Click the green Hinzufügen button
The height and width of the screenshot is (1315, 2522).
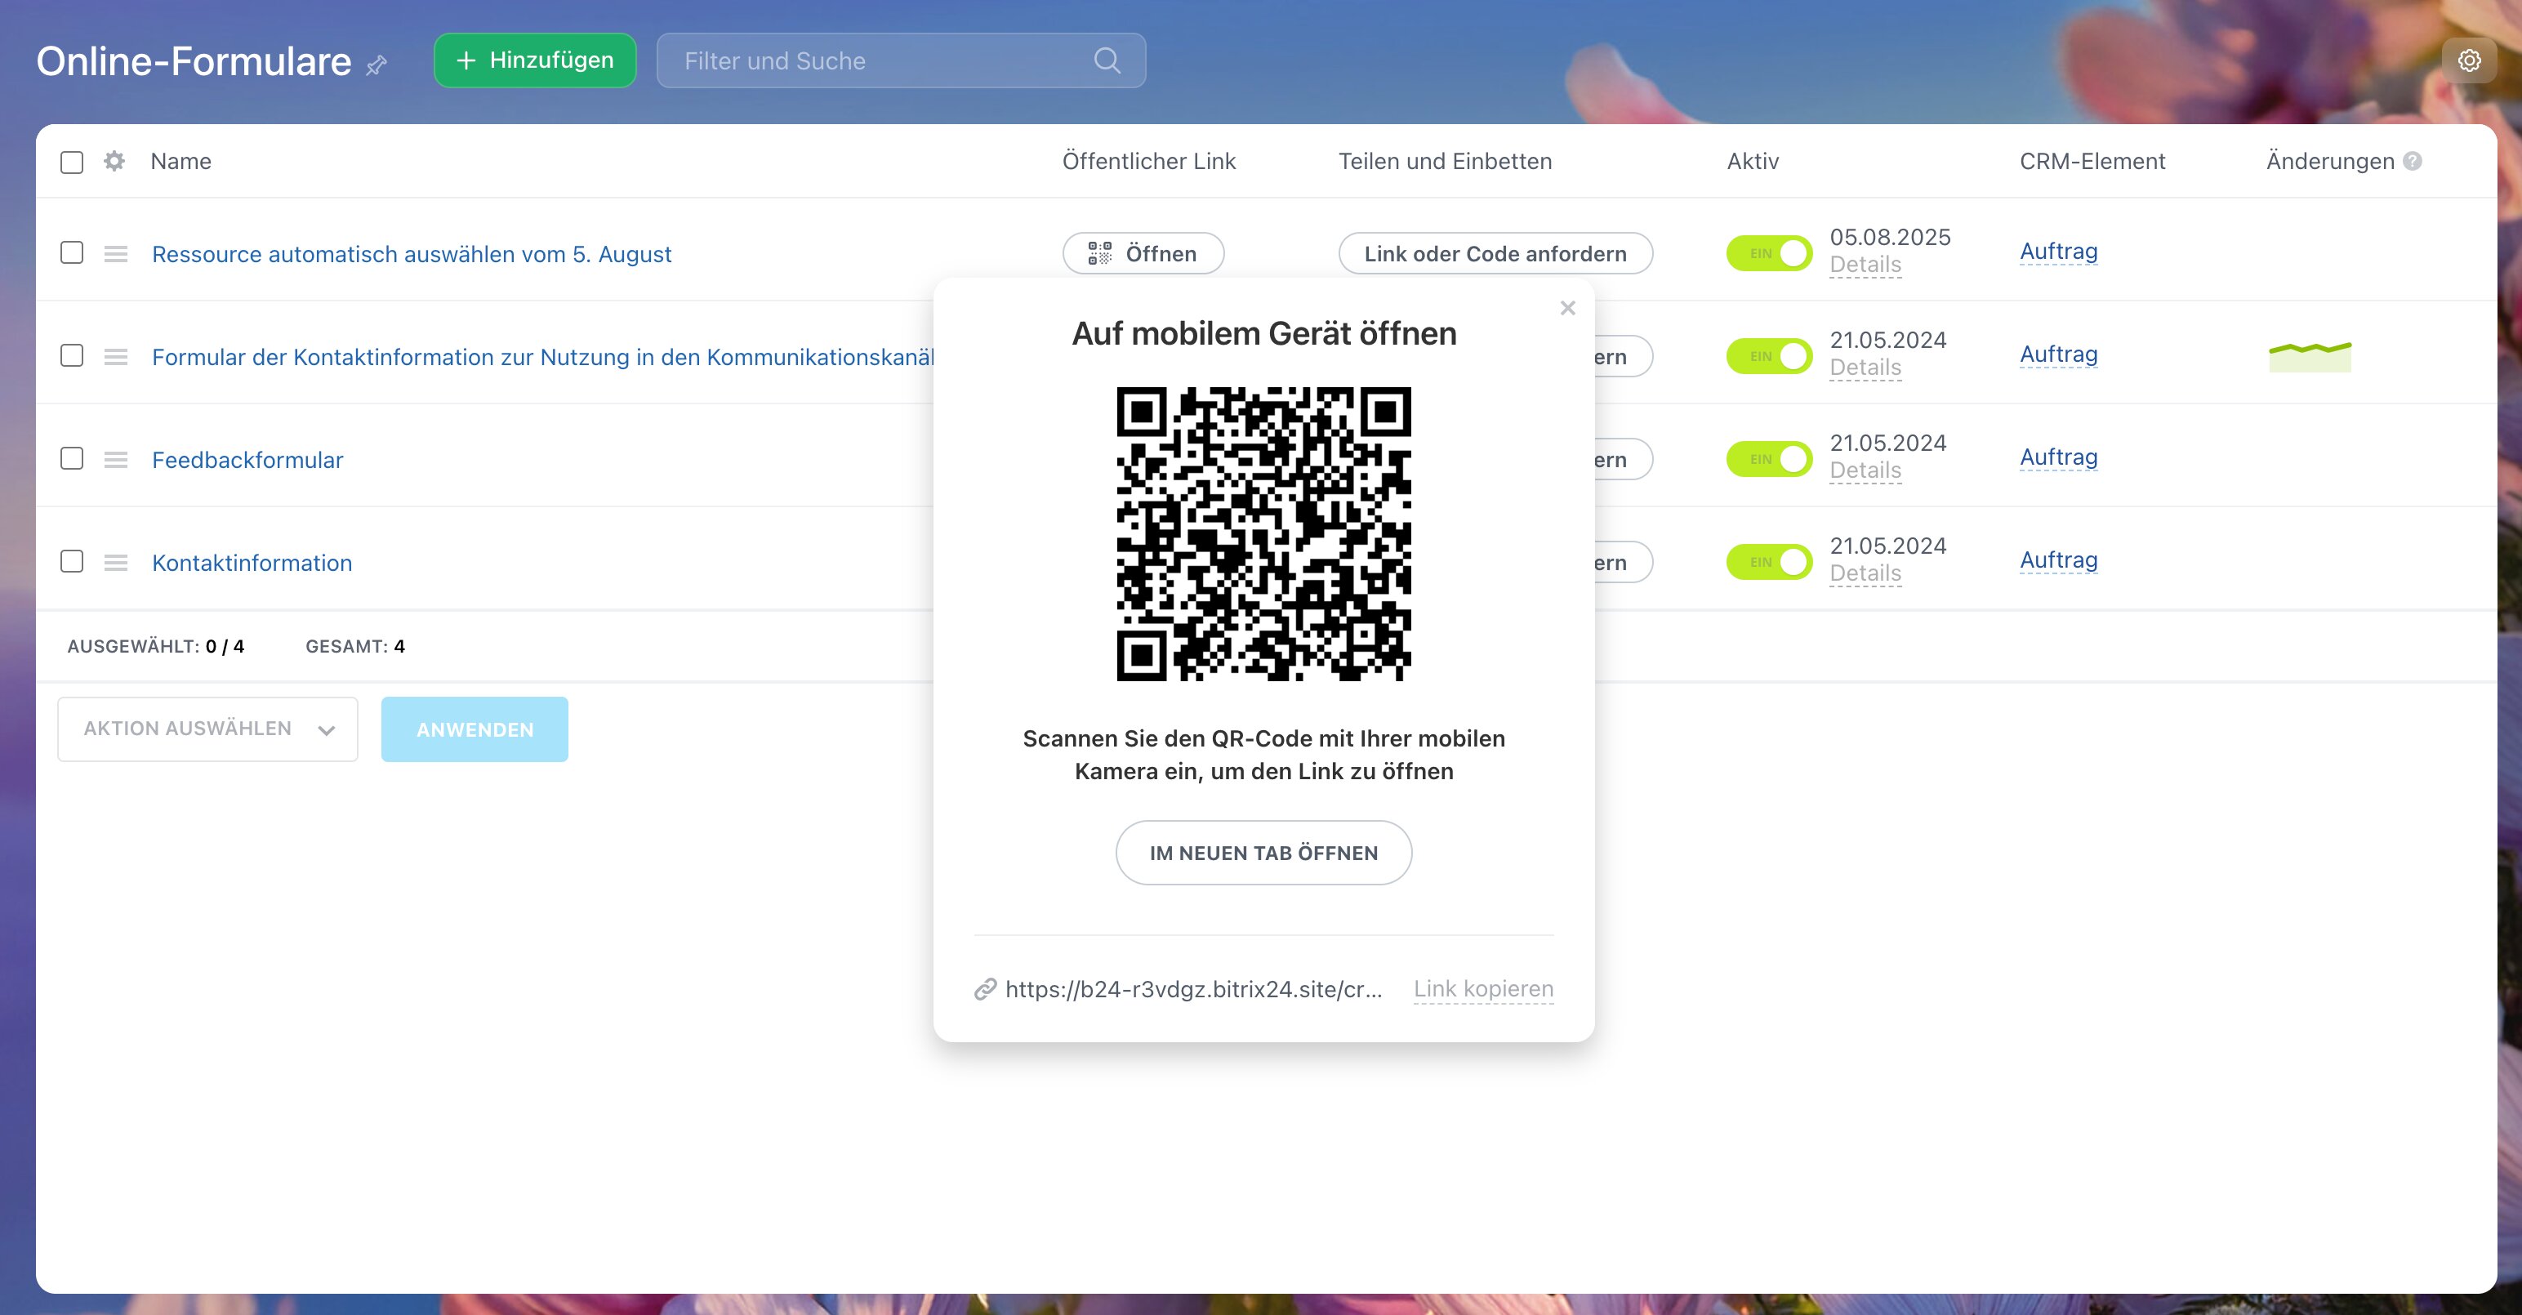point(535,60)
